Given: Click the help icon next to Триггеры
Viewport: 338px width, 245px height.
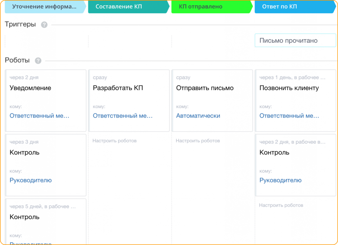Looking at the screenshot, I should pos(44,25).
